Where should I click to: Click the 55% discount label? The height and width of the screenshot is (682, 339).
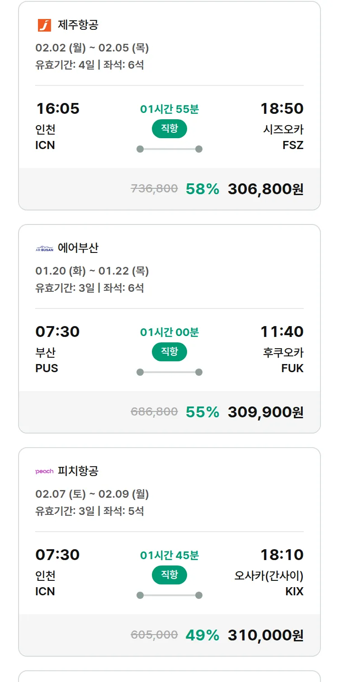(202, 412)
